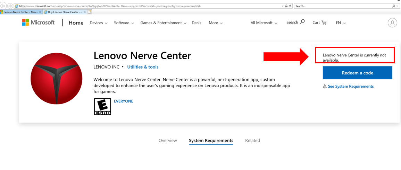Select the System Requirements tab

pos(211,141)
